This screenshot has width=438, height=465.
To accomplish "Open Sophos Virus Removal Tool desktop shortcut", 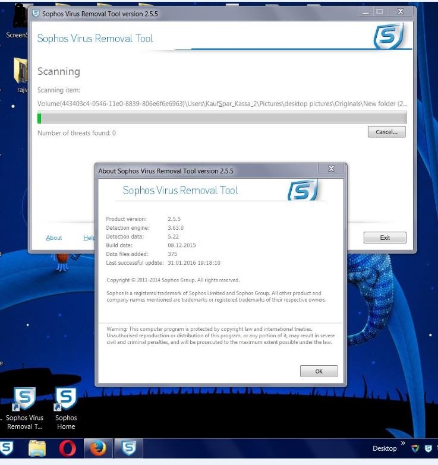I will coord(24,409).
